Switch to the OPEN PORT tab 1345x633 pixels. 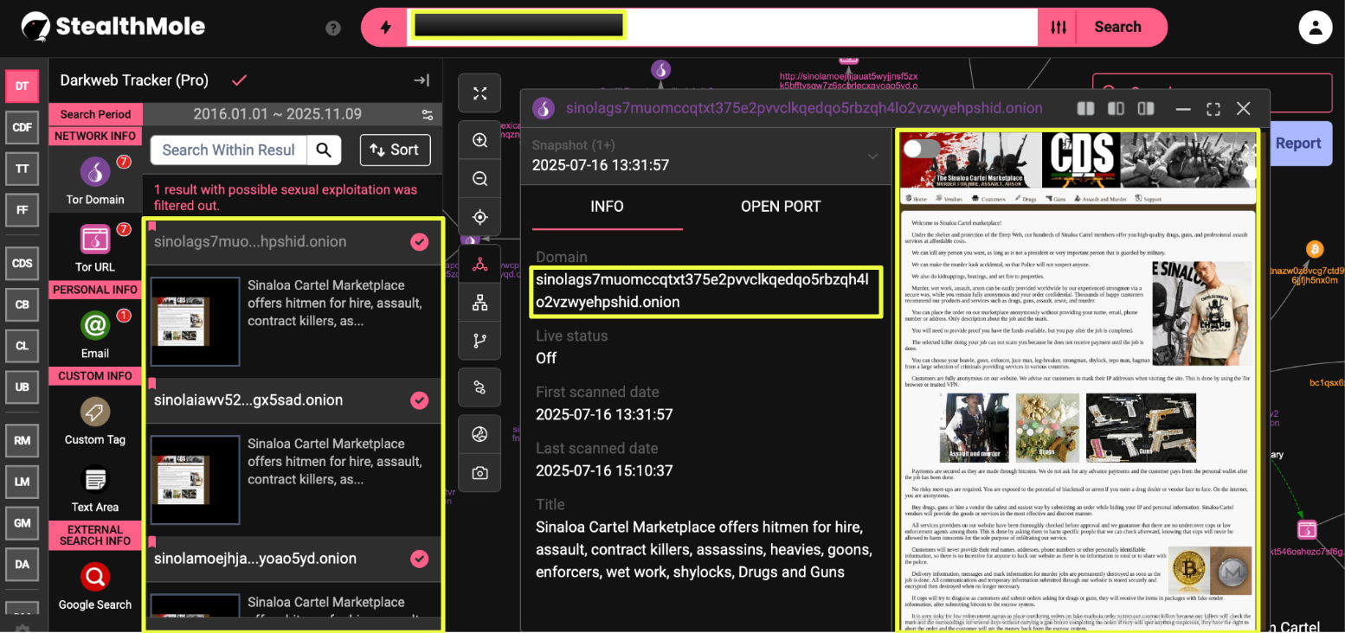coord(780,207)
